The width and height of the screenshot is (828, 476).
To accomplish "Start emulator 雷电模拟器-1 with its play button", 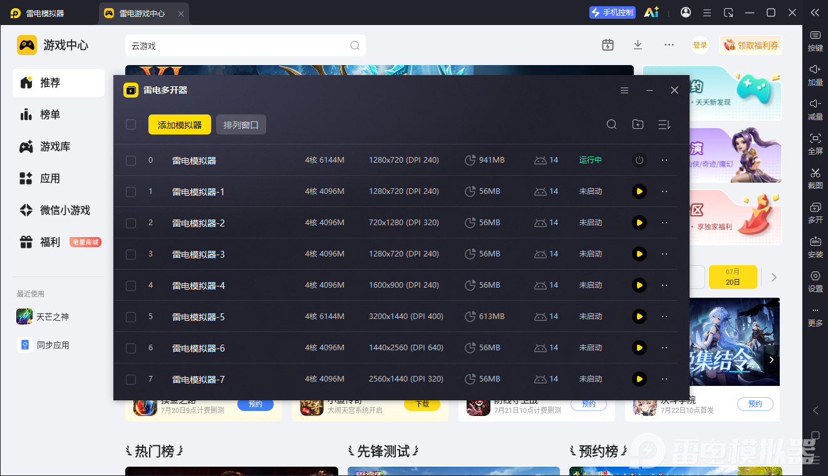I will pyautogui.click(x=639, y=191).
